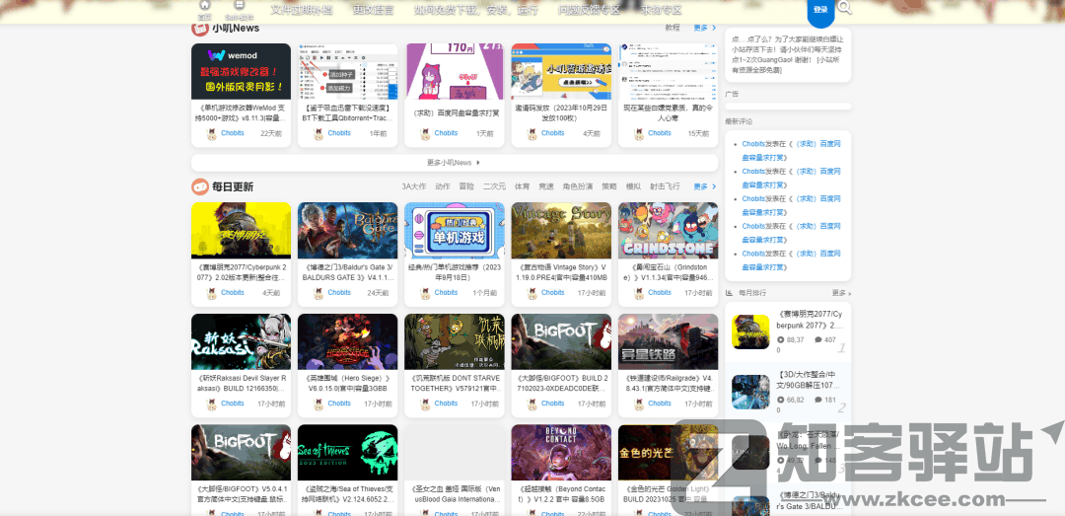Click Chobits avatar under Cyberpunk 2077 post

click(212, 293)
